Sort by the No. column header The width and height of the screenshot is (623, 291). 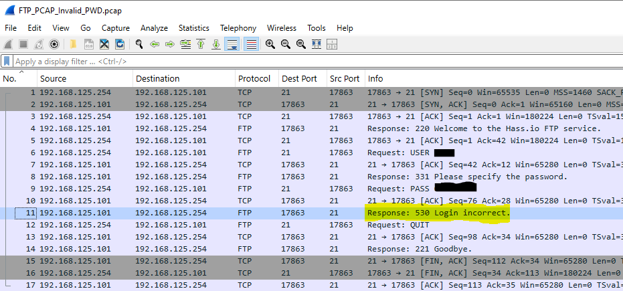click(19, 79)
